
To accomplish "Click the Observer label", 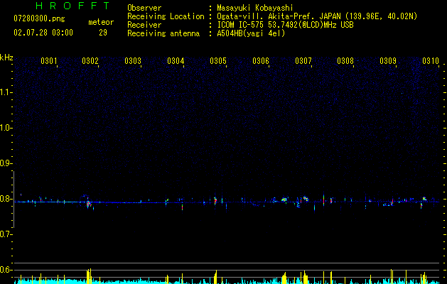I will [x=144, y=8].
